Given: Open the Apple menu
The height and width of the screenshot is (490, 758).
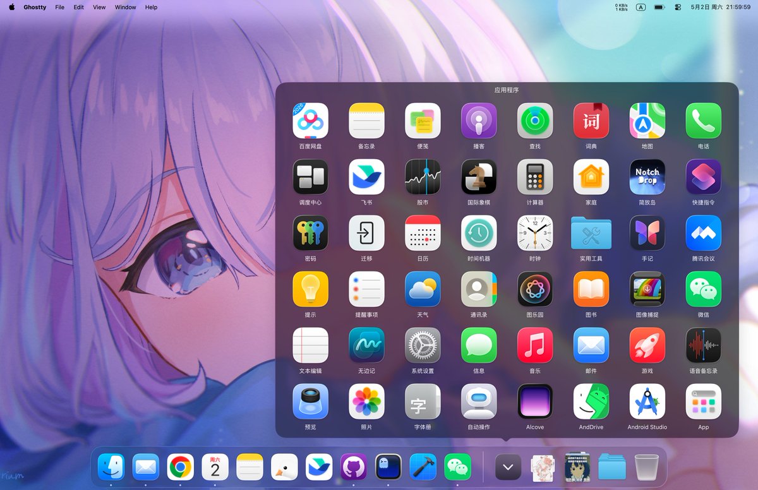Looking at the screenshot, I should [x=11, y=7].
